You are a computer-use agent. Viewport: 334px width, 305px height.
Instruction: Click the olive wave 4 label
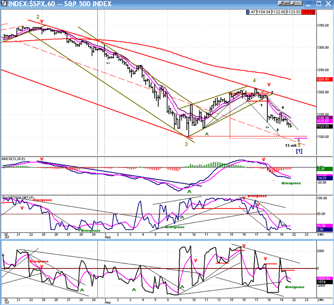[x=254, y=80]
